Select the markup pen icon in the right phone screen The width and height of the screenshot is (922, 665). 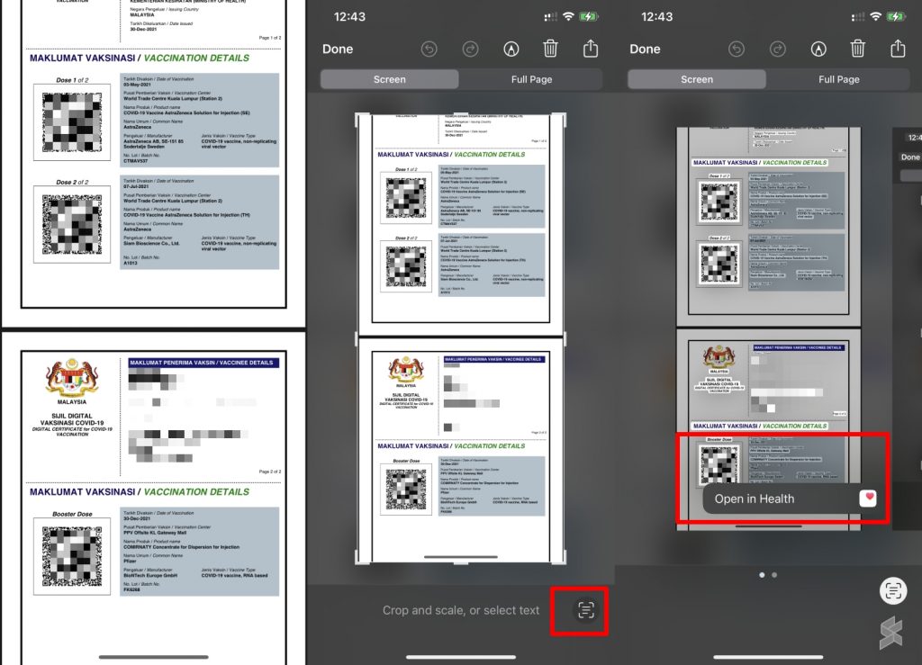(x=818, y=49)
